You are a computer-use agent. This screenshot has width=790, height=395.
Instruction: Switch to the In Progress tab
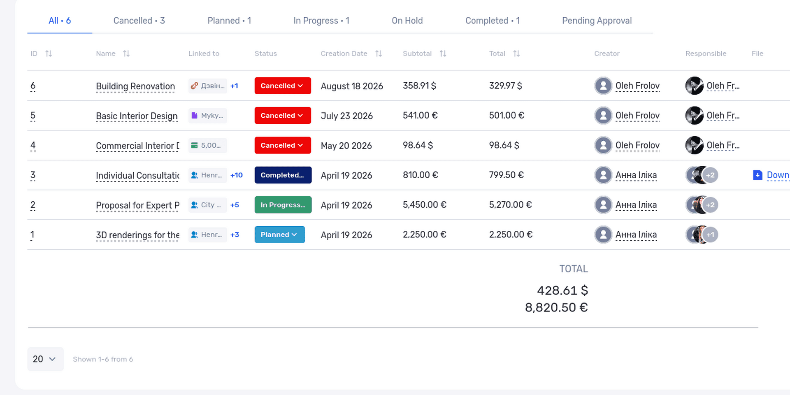tap(321, 21)
